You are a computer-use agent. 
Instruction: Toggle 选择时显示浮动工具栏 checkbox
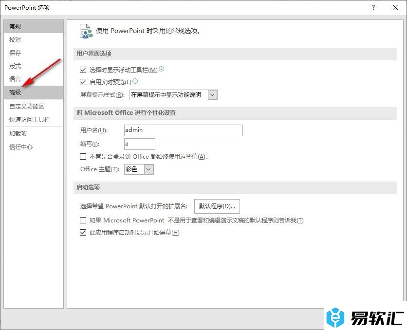(83, 70)
